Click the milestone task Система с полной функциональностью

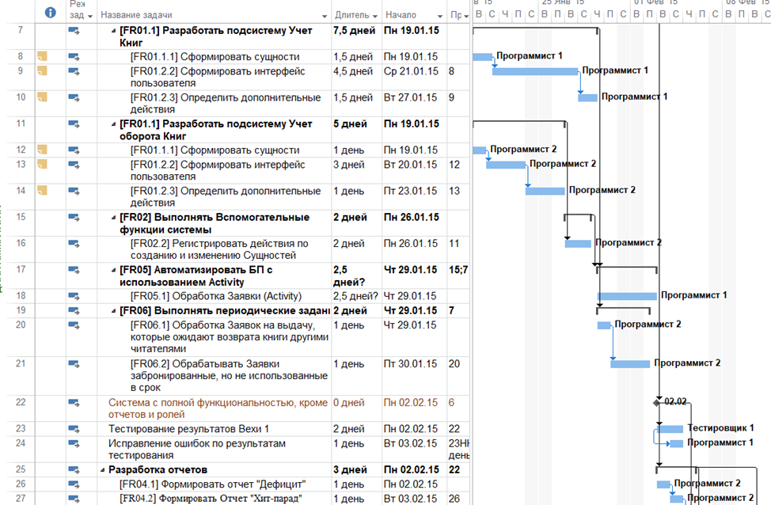218,408
